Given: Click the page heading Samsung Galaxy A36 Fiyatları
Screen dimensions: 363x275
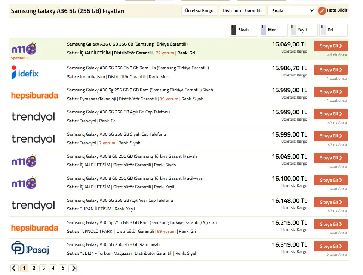Looking at the screenshot, I should pos(68,11).
